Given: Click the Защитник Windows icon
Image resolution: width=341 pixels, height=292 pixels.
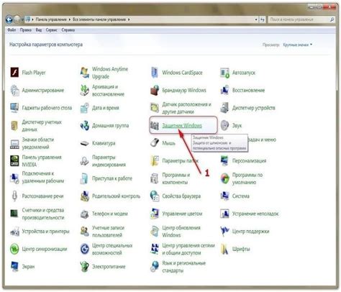Looking at the screenshot, I should (x=155, y=125).
